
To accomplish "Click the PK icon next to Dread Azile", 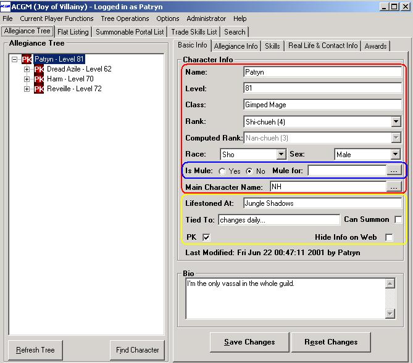I will [x=40, y=69].
